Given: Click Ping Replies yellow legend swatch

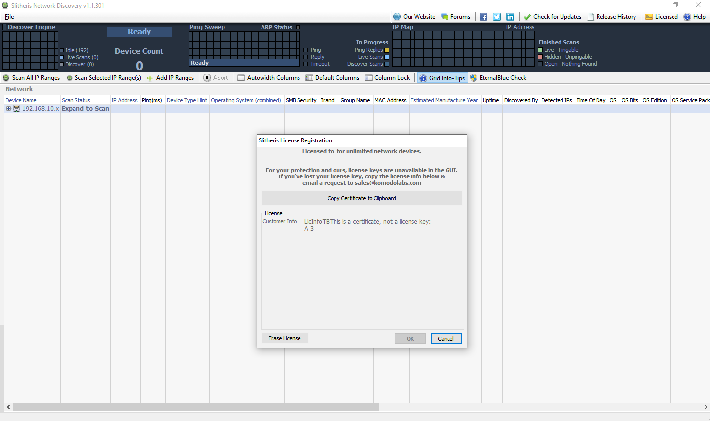Looking at the screenshot, I should pyautogui.click(x=387, y=50).
